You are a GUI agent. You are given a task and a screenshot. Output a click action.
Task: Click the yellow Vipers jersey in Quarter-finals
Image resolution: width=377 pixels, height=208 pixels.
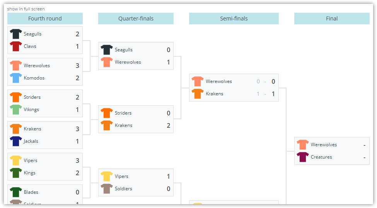click(x=107, y=176)
